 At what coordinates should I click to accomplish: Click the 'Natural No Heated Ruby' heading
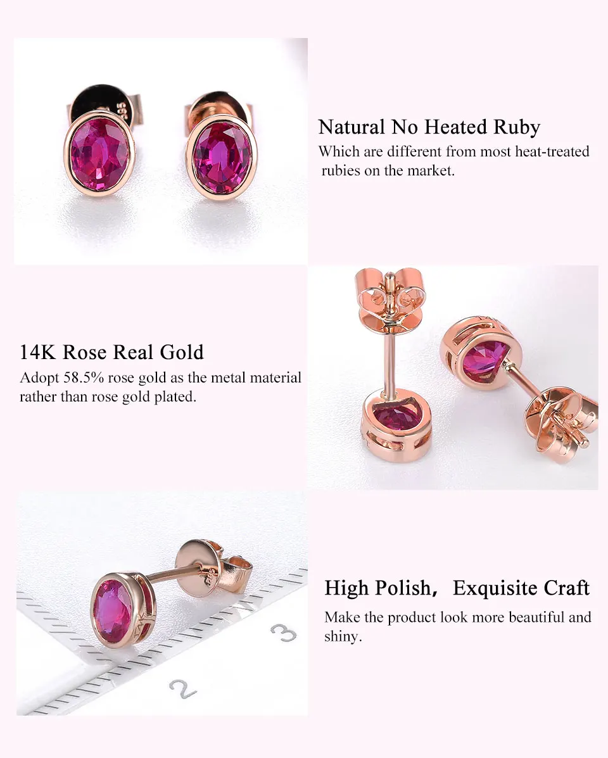point(429,127)
